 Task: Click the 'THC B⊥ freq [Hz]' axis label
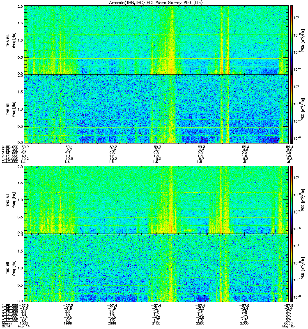pos(11,200)
